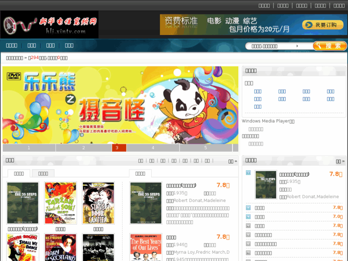Click the ranking row rated 7.0
Screen dimensions: 348x261
click(x=294, y=217)
